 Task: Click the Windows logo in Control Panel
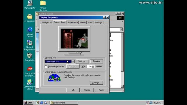tap(120, 18)
